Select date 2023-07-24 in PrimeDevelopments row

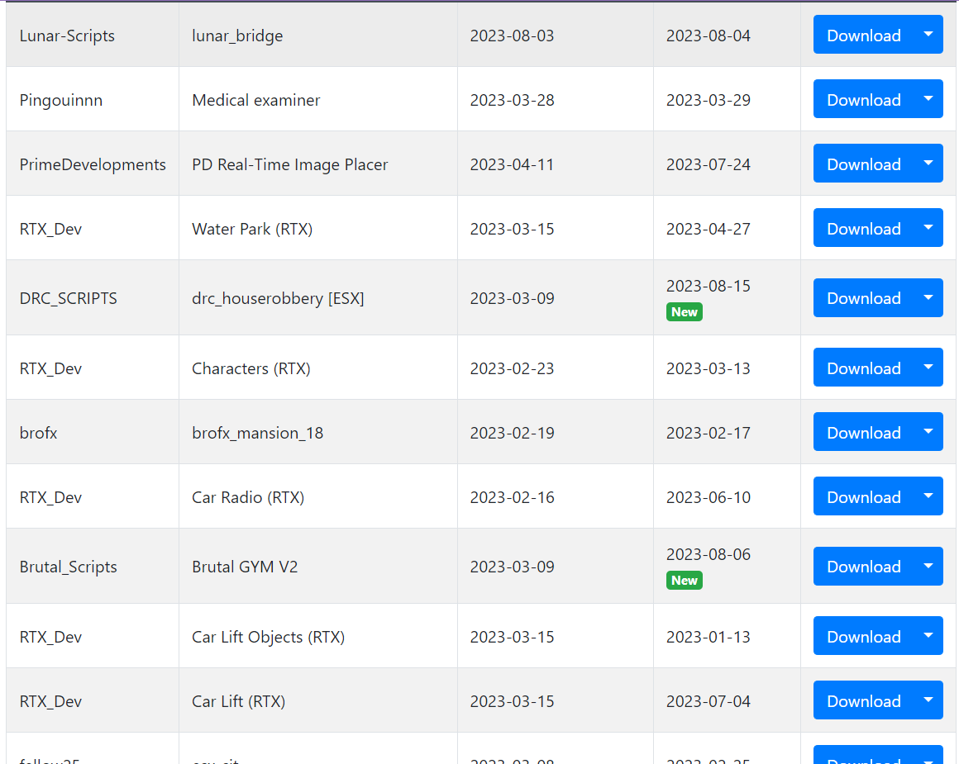tap(709, 164)
